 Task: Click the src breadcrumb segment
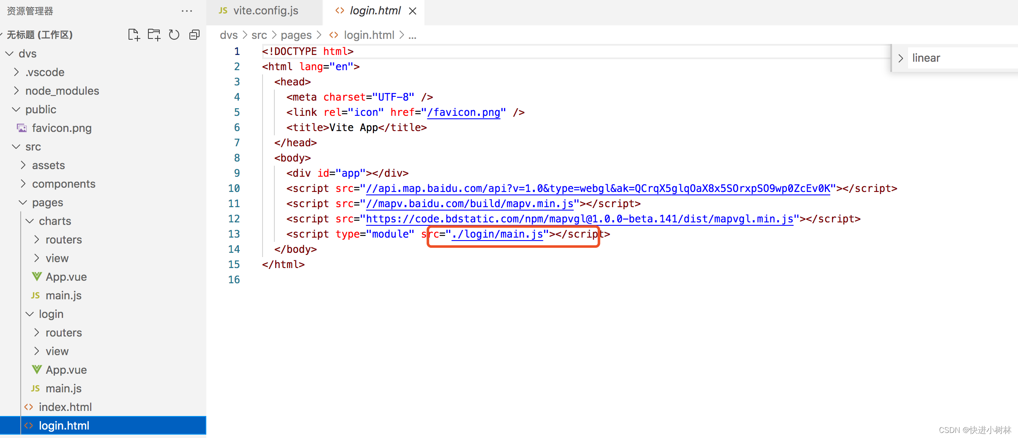tap(259, 35)
